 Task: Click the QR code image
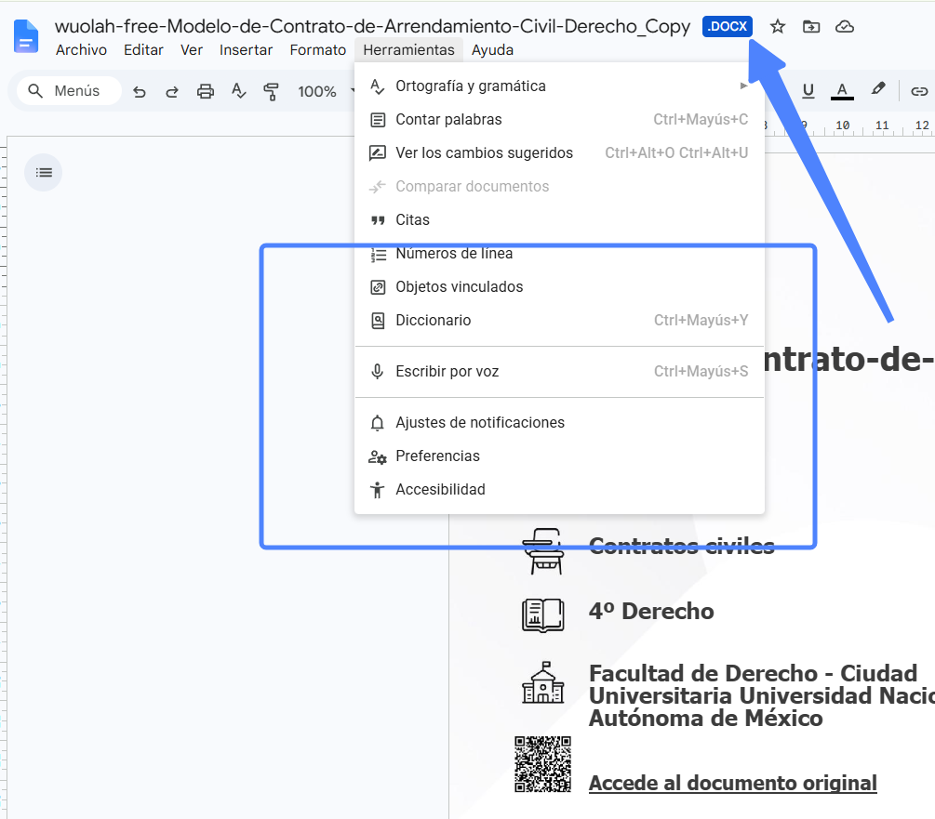click(x=542, y=764)
